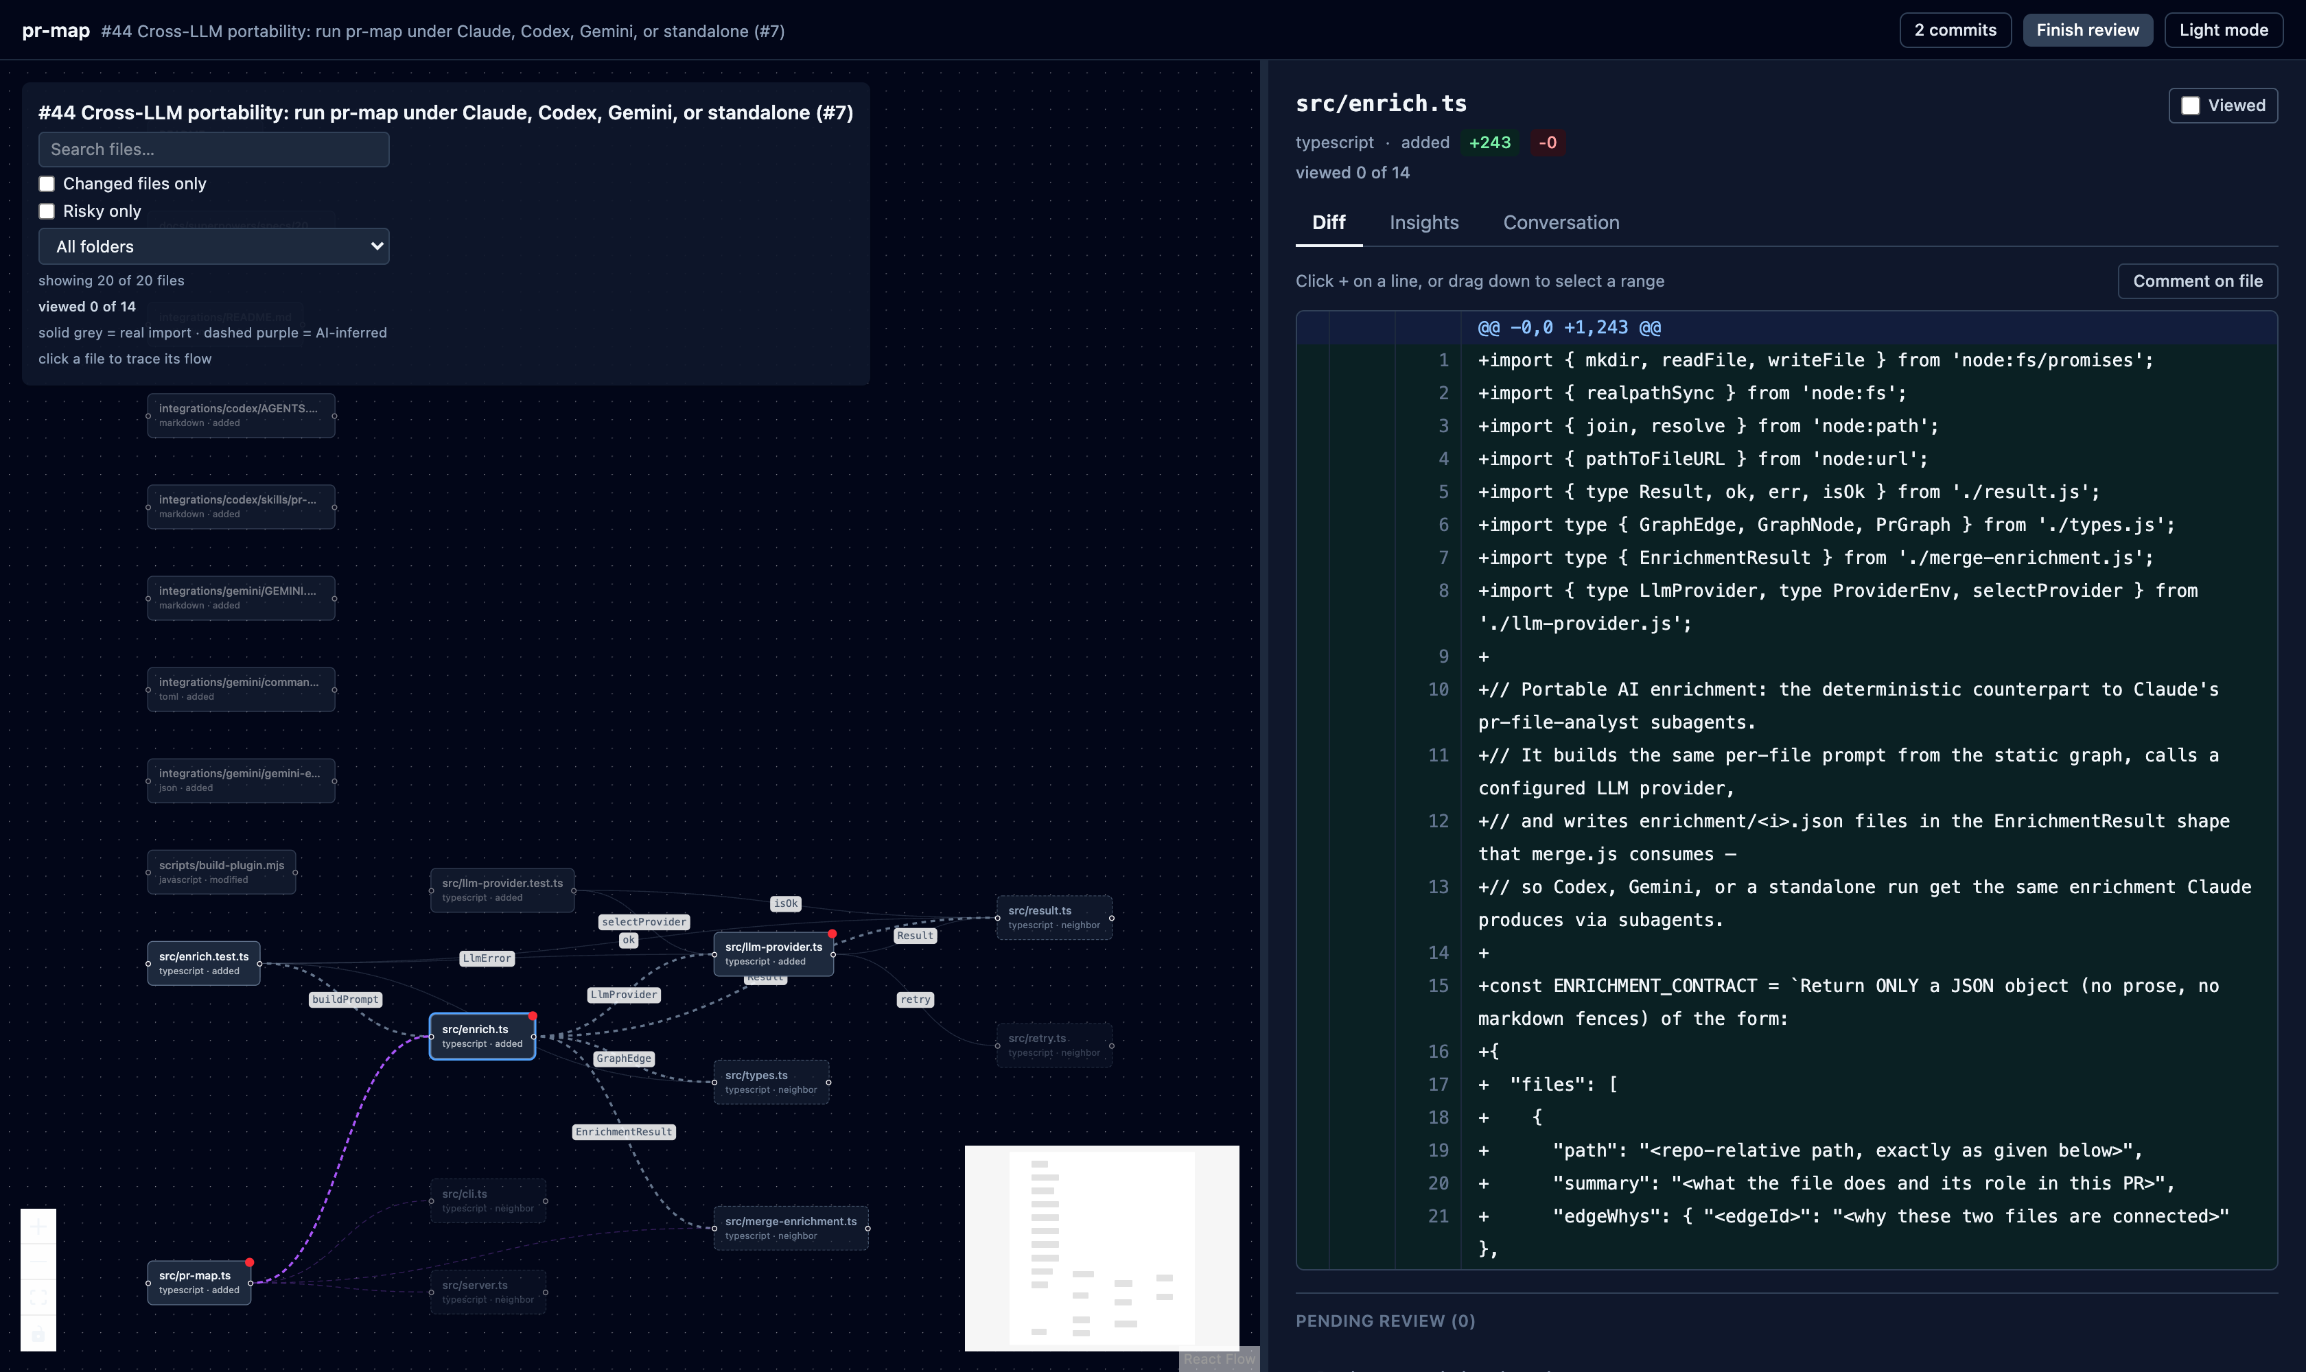Switch to Light mode

pyautogui.click(x=2223, y=30)
